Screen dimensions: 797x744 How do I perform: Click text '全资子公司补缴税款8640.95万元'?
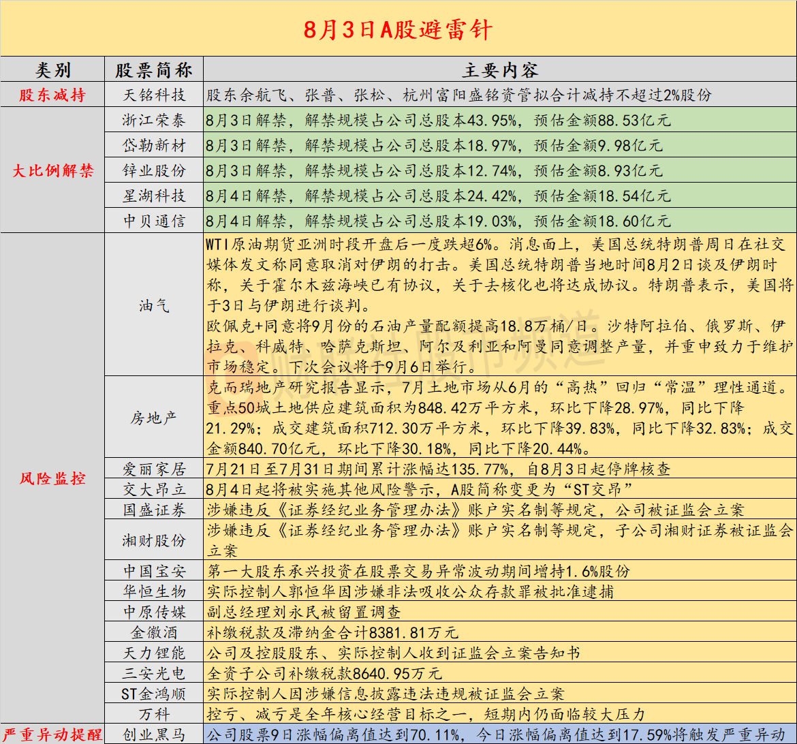point(324,673)
